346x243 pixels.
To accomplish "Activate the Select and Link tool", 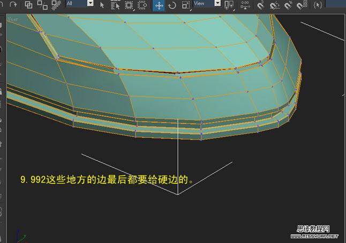I will [x=28, y=5].
